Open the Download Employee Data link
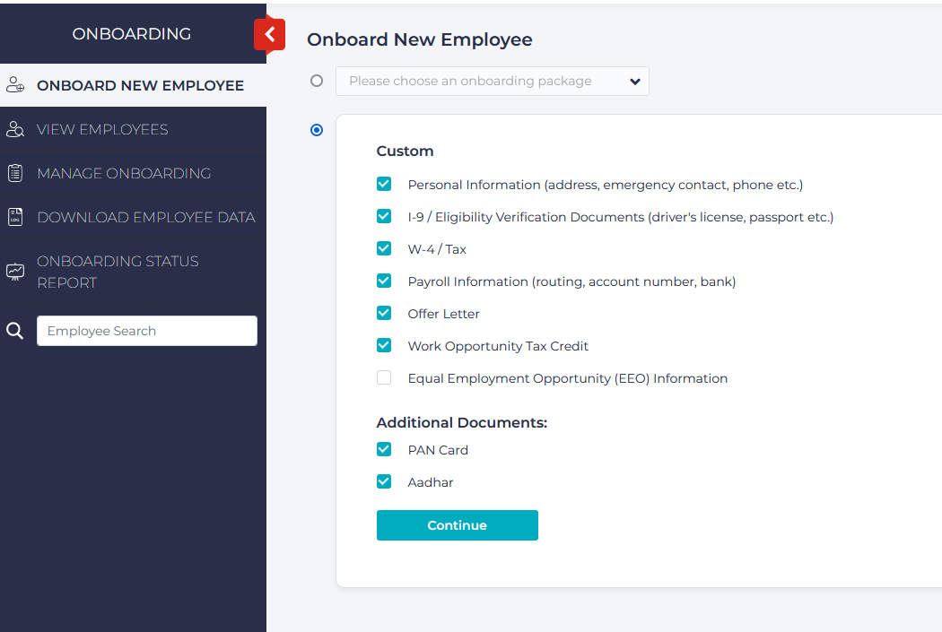This screenshot has width=942, height=632. click(x=145, y=217)
